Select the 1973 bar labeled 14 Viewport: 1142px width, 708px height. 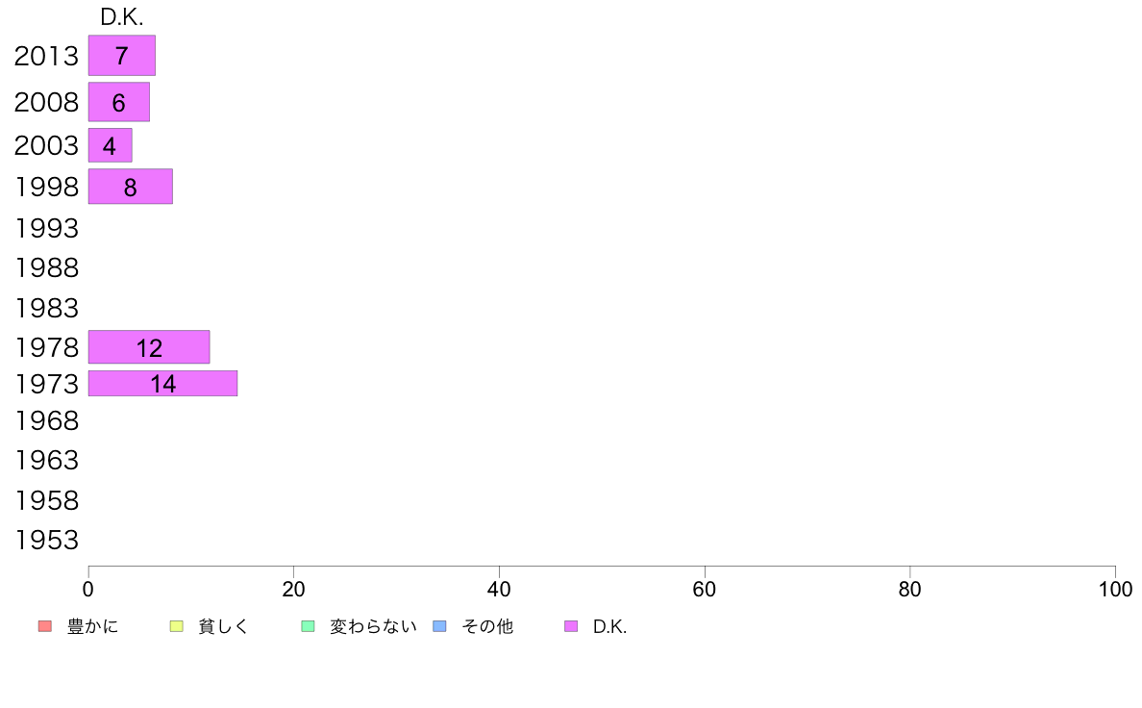click(x=162, y=384)
